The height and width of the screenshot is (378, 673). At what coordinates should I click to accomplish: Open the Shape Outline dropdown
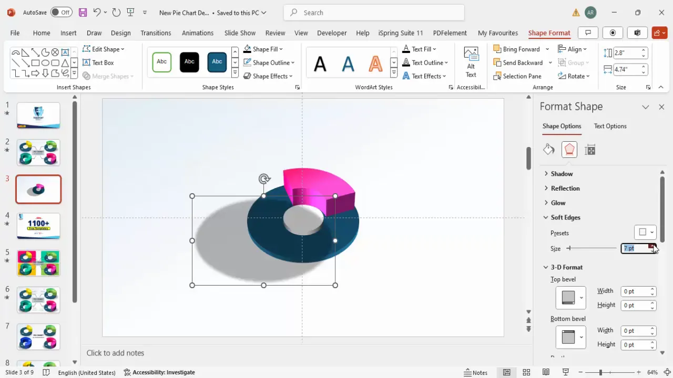pyautogui.click(x=269, y=62)
